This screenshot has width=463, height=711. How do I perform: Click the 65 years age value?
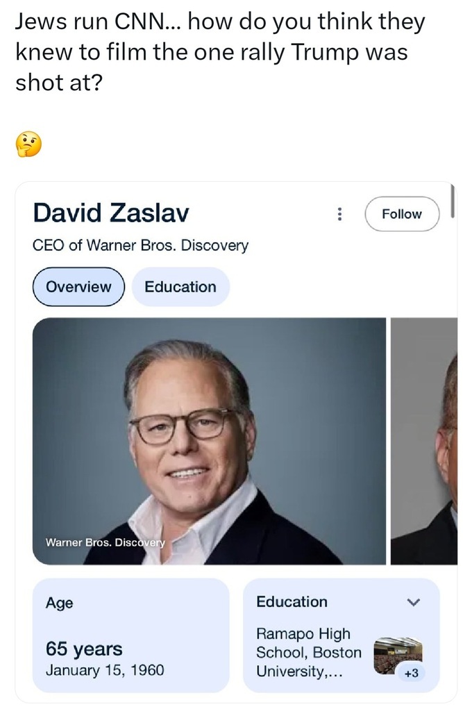84,649
